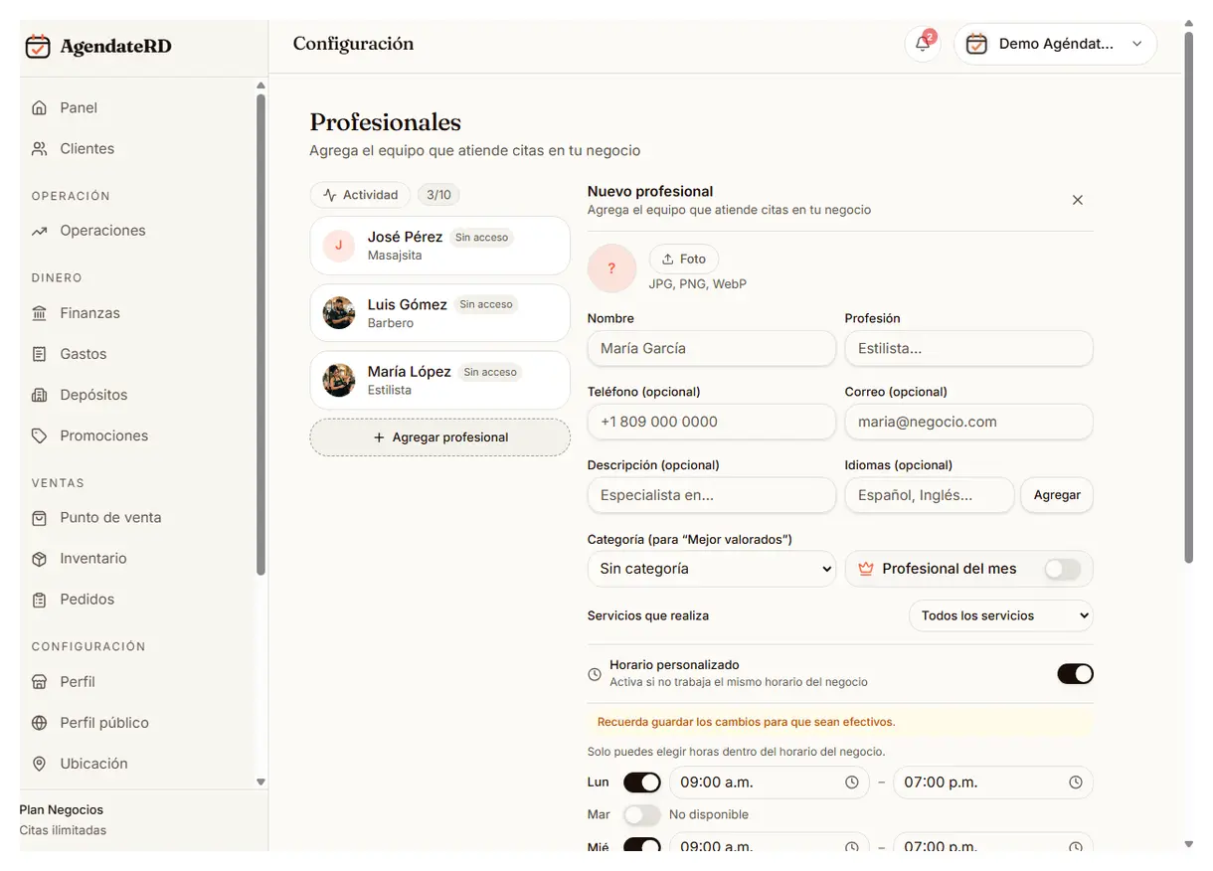Toggle Profesional del mes switch
The width and height of the screenshot is (1213, 871).
coord(1062,569)
